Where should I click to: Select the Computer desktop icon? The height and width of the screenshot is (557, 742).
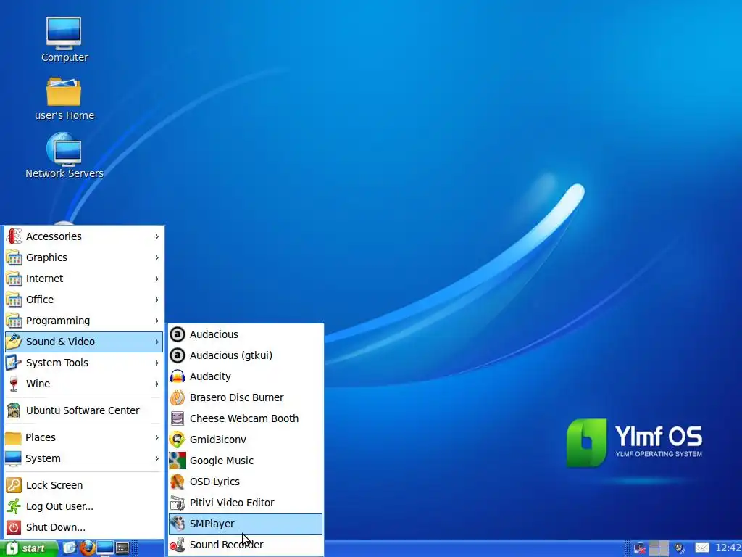(x=64, y=40)
